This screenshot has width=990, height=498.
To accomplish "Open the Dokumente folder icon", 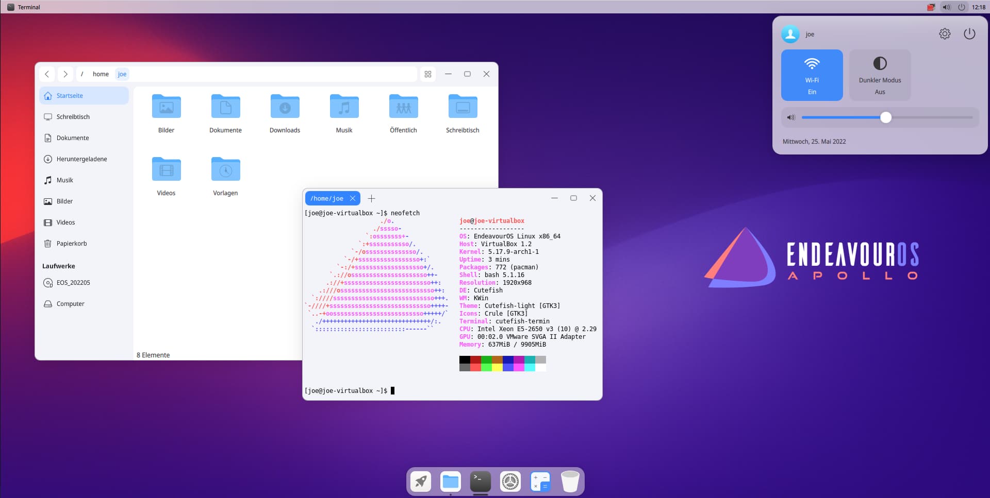I will 225,107.
